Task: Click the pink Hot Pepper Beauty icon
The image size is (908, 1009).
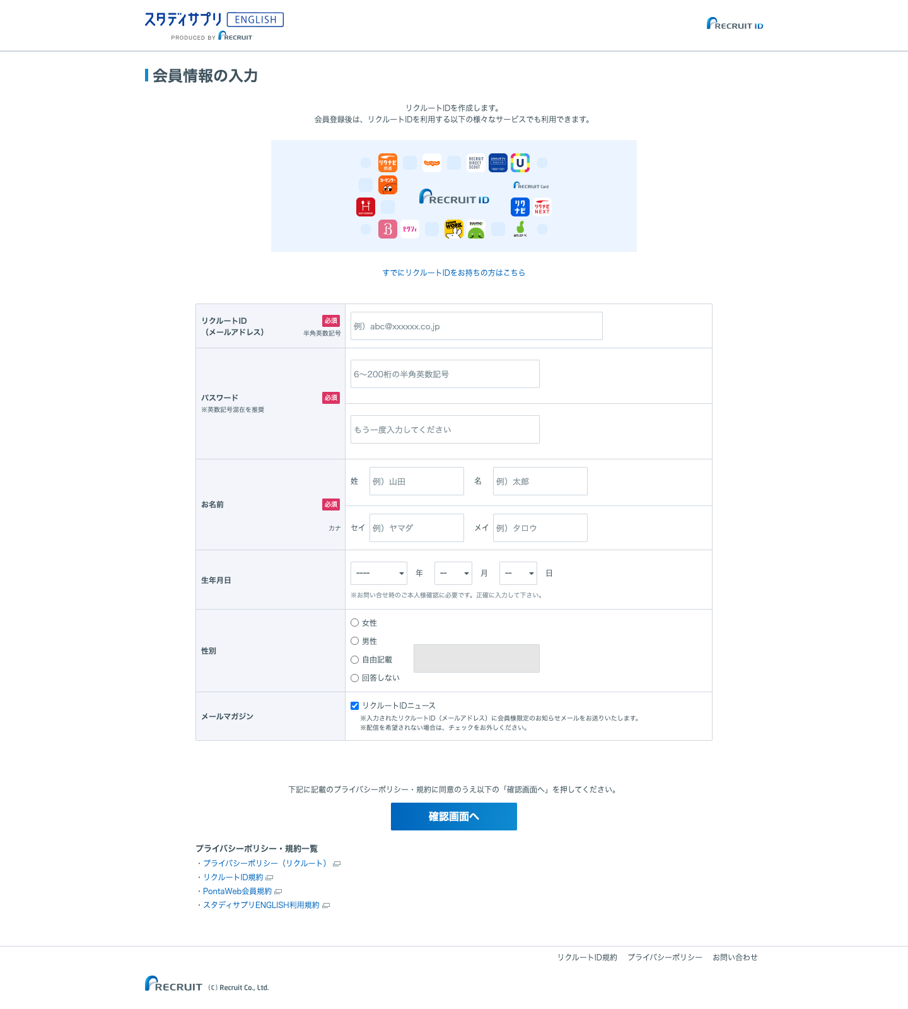Action: coord(388,229)
